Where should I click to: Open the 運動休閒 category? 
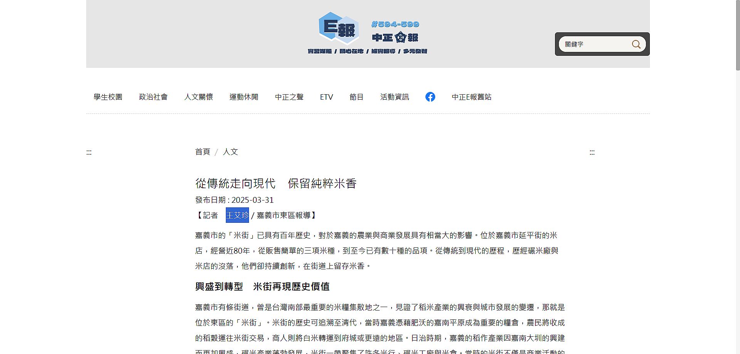[x=244, y=97]
